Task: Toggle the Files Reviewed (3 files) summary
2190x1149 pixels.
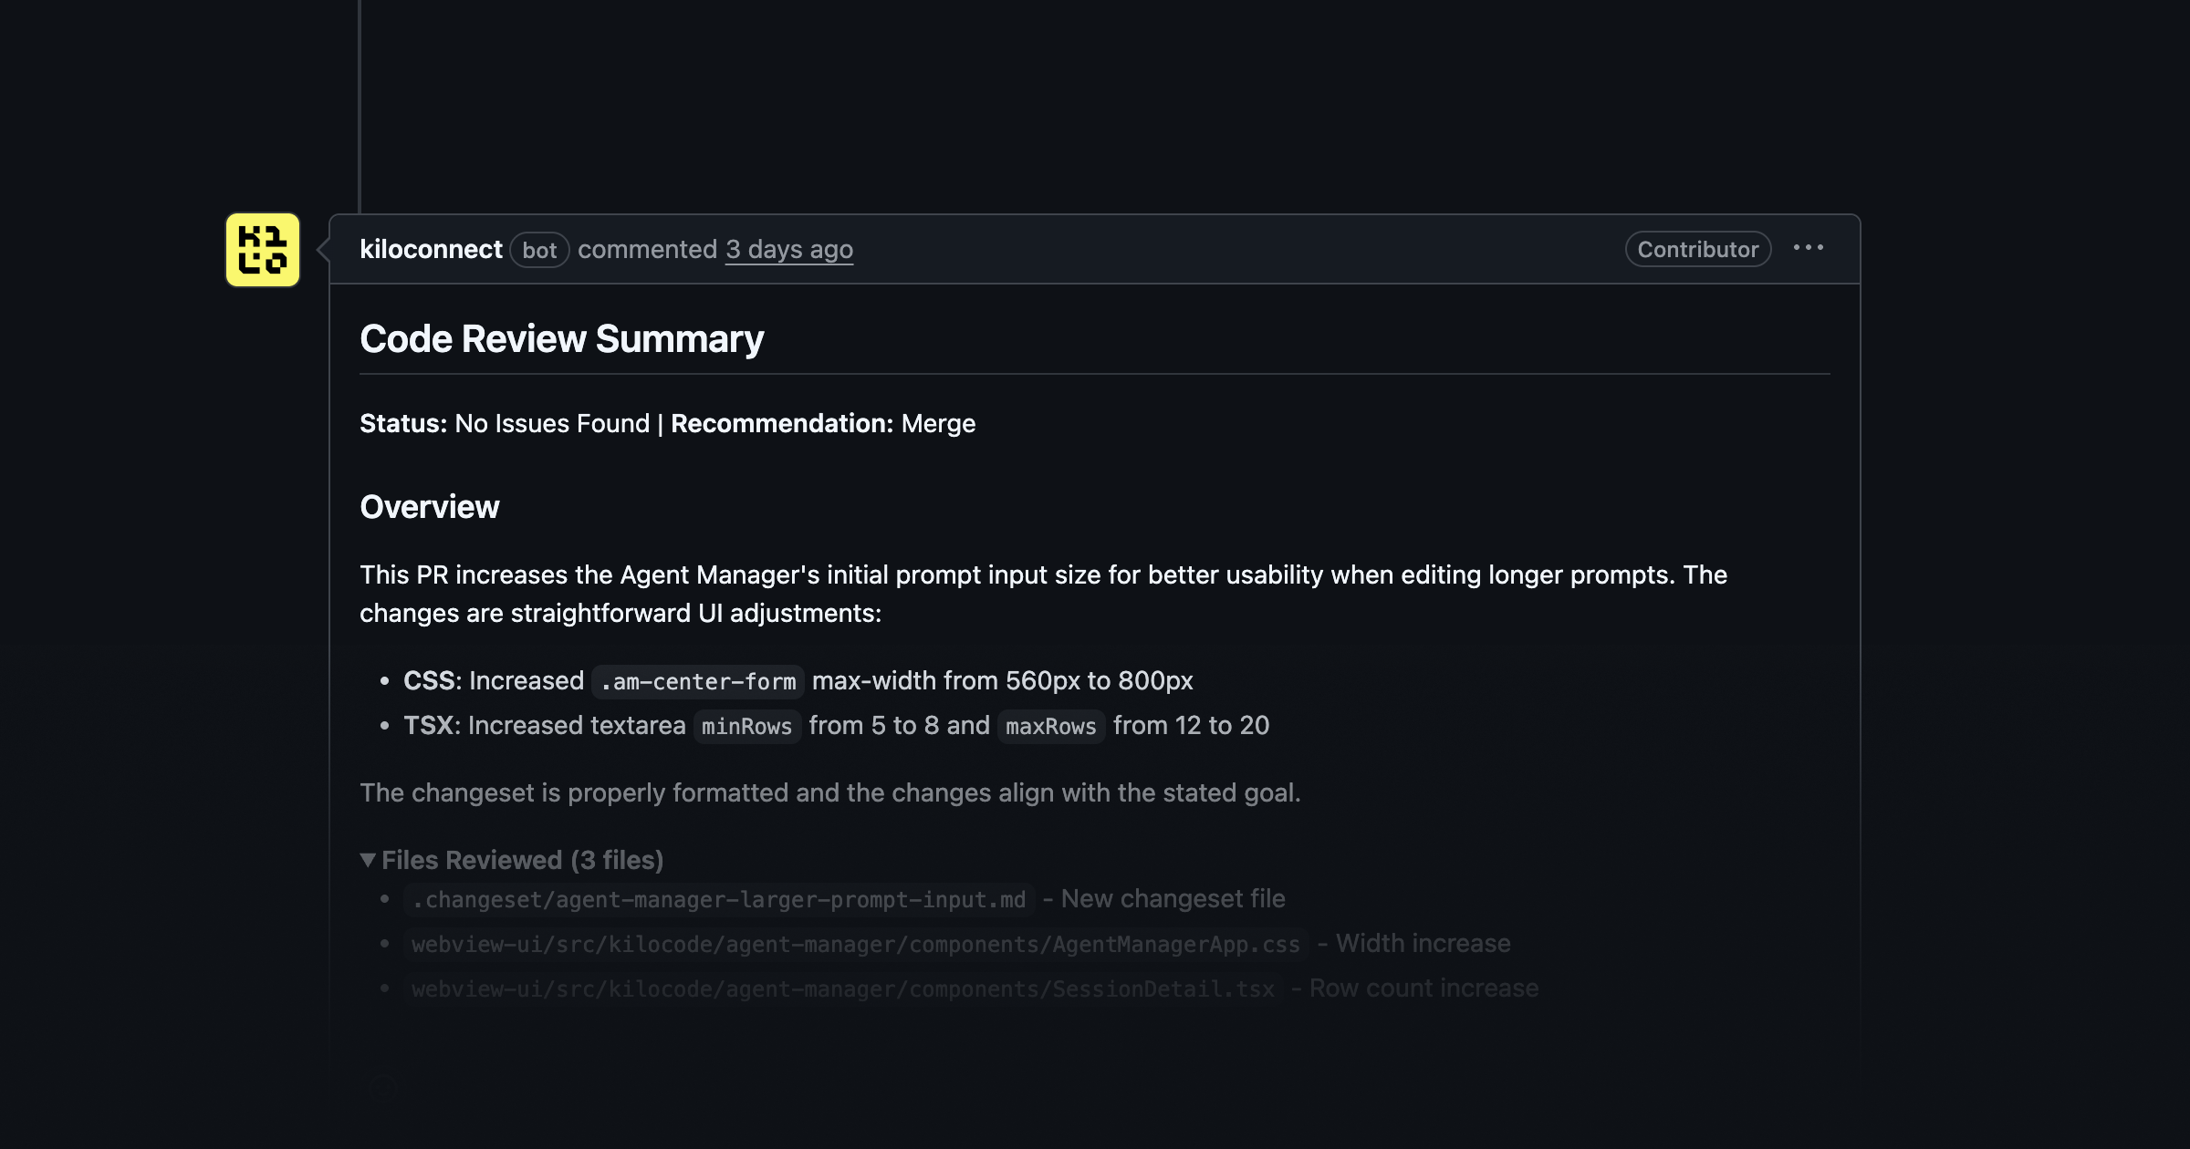Action: pyautogui.click(x=521, y=859)
